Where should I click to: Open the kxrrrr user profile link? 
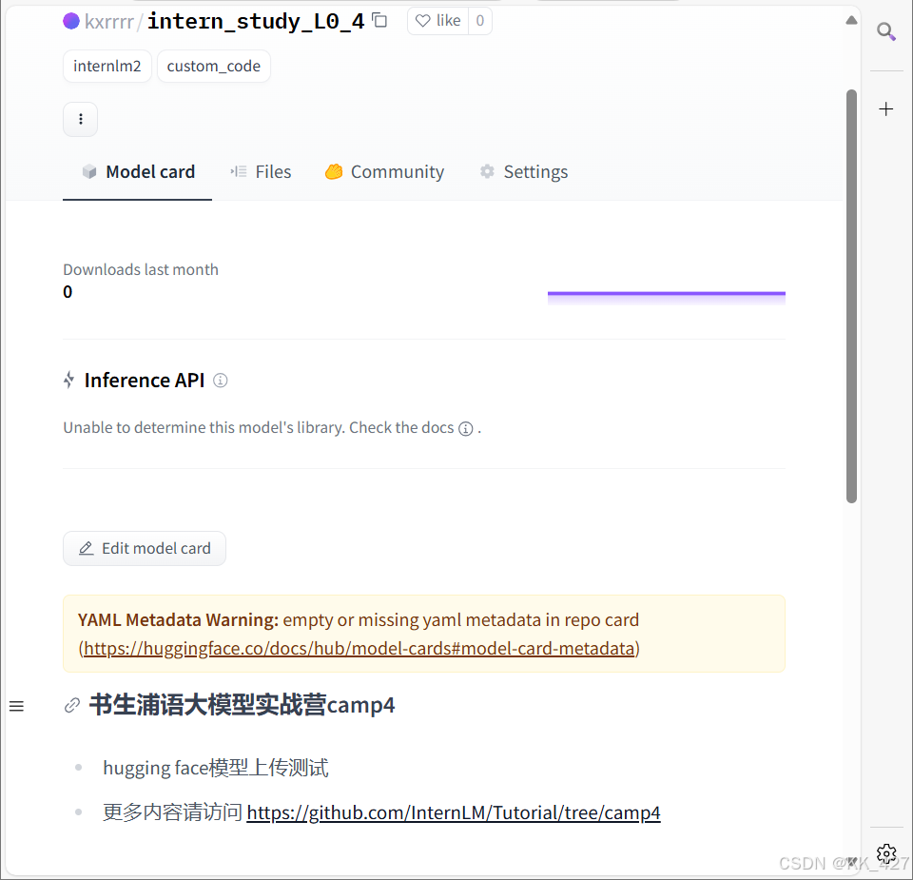[x=109, y=22]
